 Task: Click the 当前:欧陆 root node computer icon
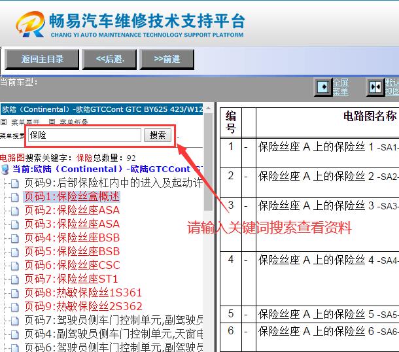[x=5, y=169]
